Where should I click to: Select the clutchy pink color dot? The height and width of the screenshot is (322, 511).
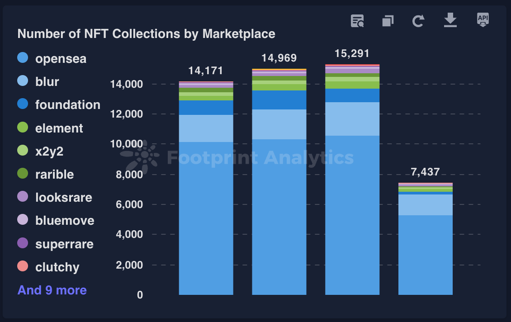coord(23,266)
